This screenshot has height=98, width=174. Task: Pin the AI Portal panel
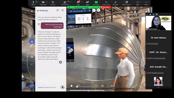click(58, 10)
